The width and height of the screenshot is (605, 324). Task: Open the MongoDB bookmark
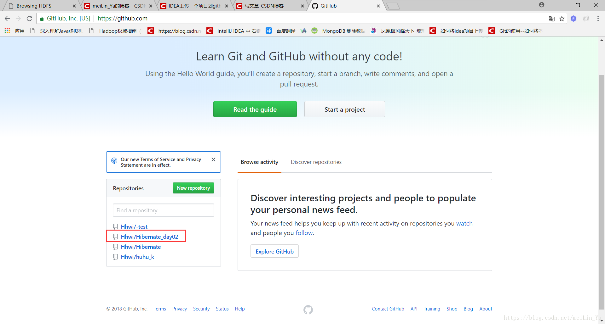pos(338,31)
